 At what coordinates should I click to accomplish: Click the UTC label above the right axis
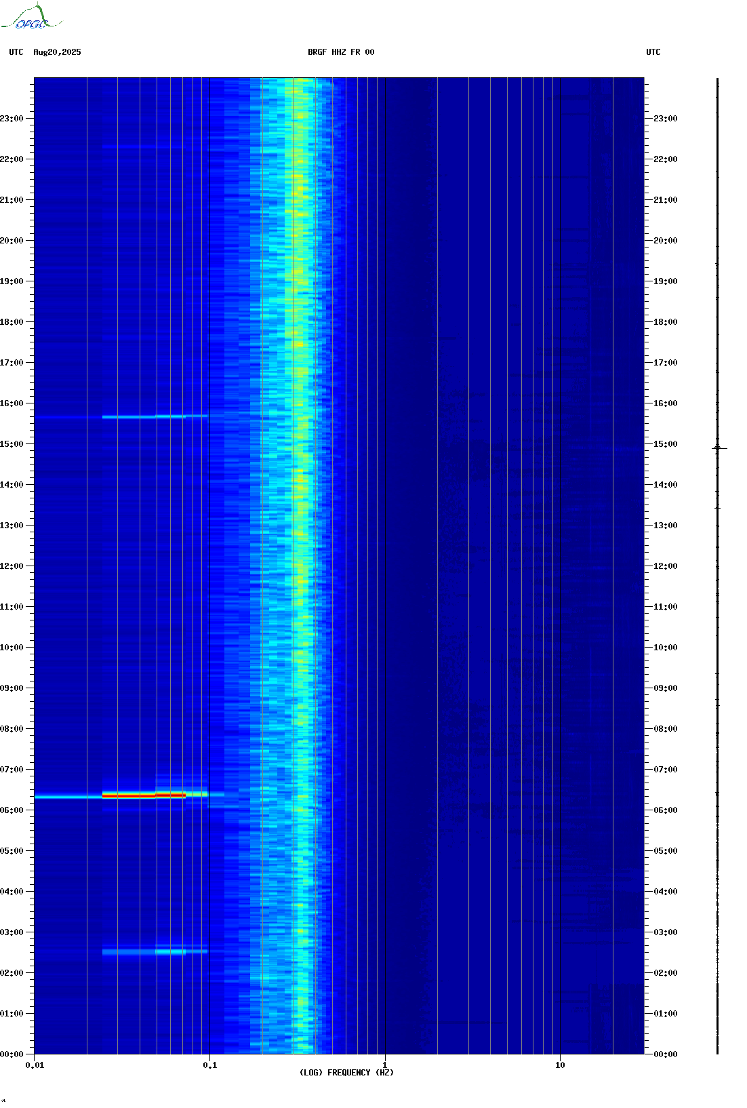(653, 52)
